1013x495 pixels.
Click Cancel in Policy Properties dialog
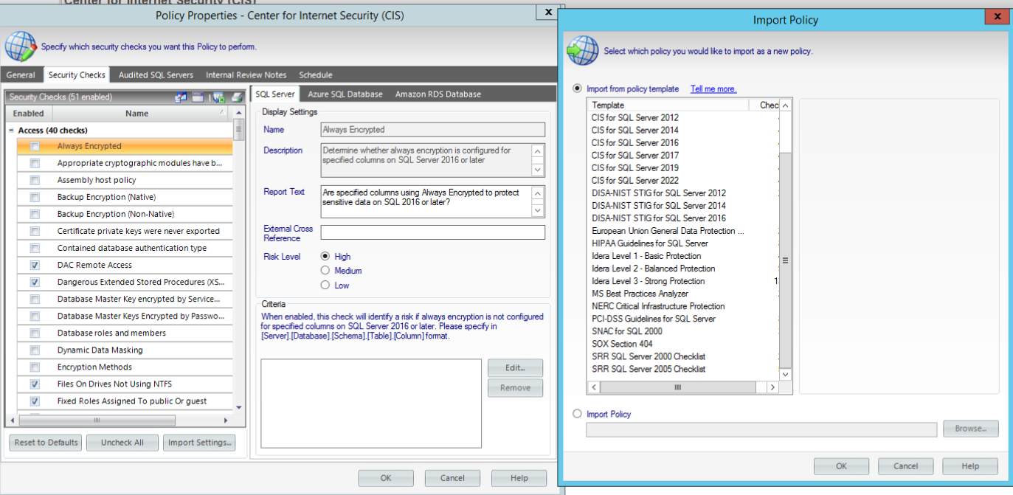(x=452, y=478)
